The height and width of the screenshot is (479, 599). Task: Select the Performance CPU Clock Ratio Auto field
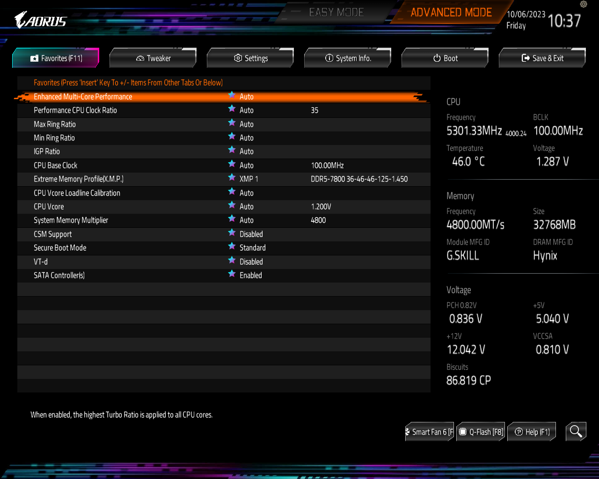[x=247, y=110]
